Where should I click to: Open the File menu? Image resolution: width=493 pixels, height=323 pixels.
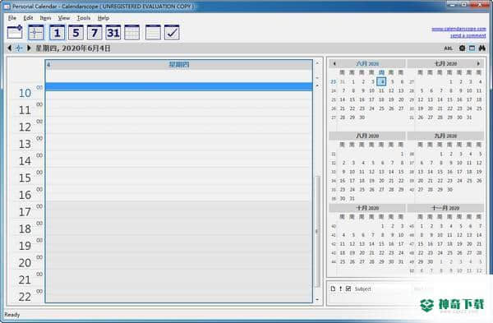12,18
